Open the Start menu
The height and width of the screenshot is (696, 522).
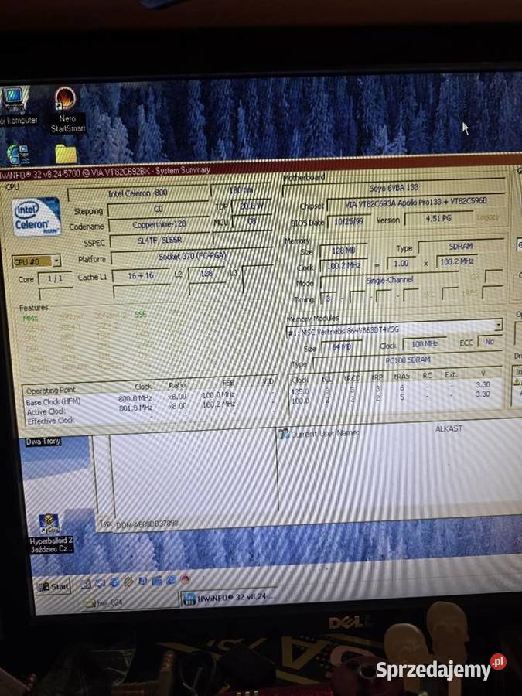point(53,587)
